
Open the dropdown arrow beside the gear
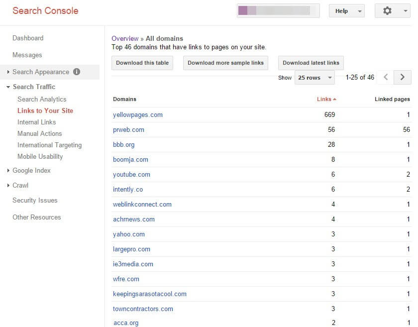coord(406,11)
